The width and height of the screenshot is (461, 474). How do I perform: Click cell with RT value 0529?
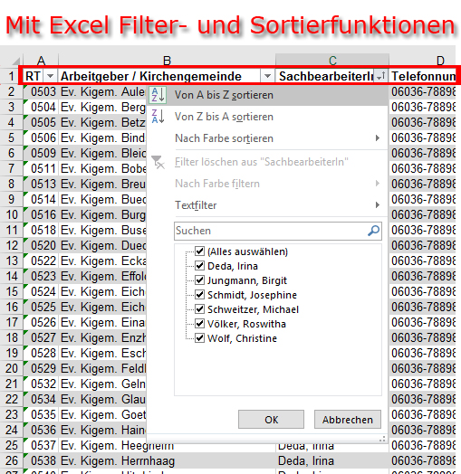(x=41, y=368)
